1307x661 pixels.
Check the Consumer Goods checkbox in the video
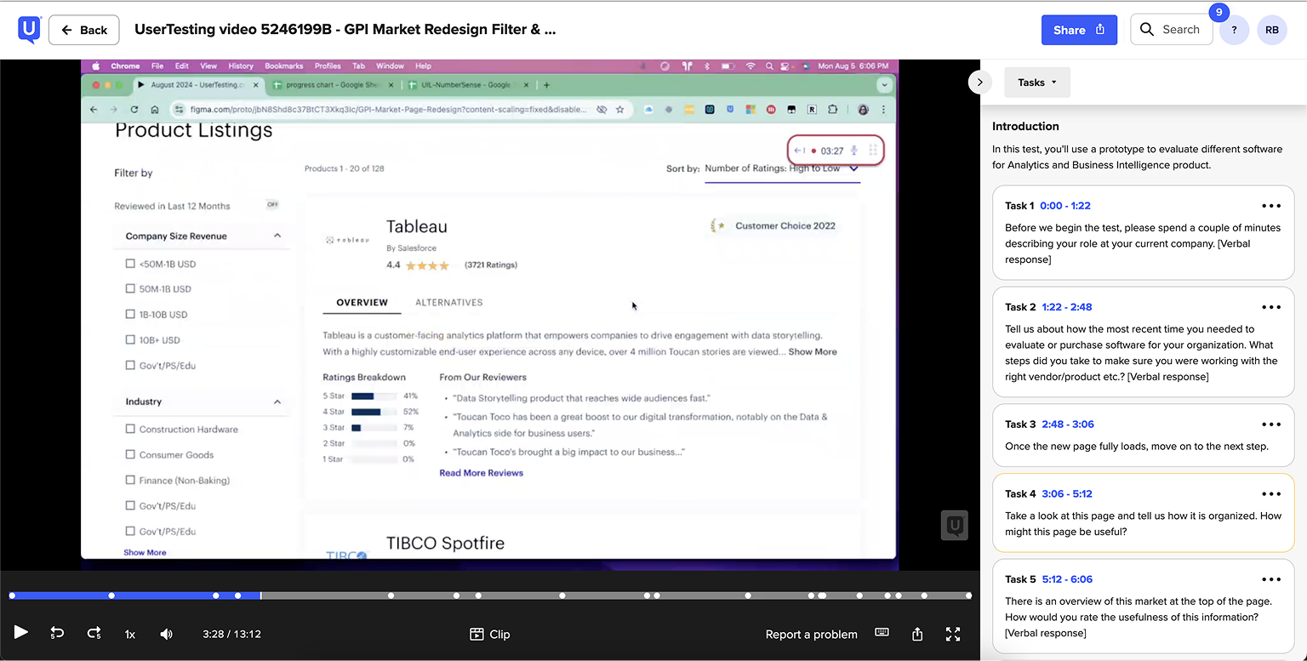click(x=130, y=455)
